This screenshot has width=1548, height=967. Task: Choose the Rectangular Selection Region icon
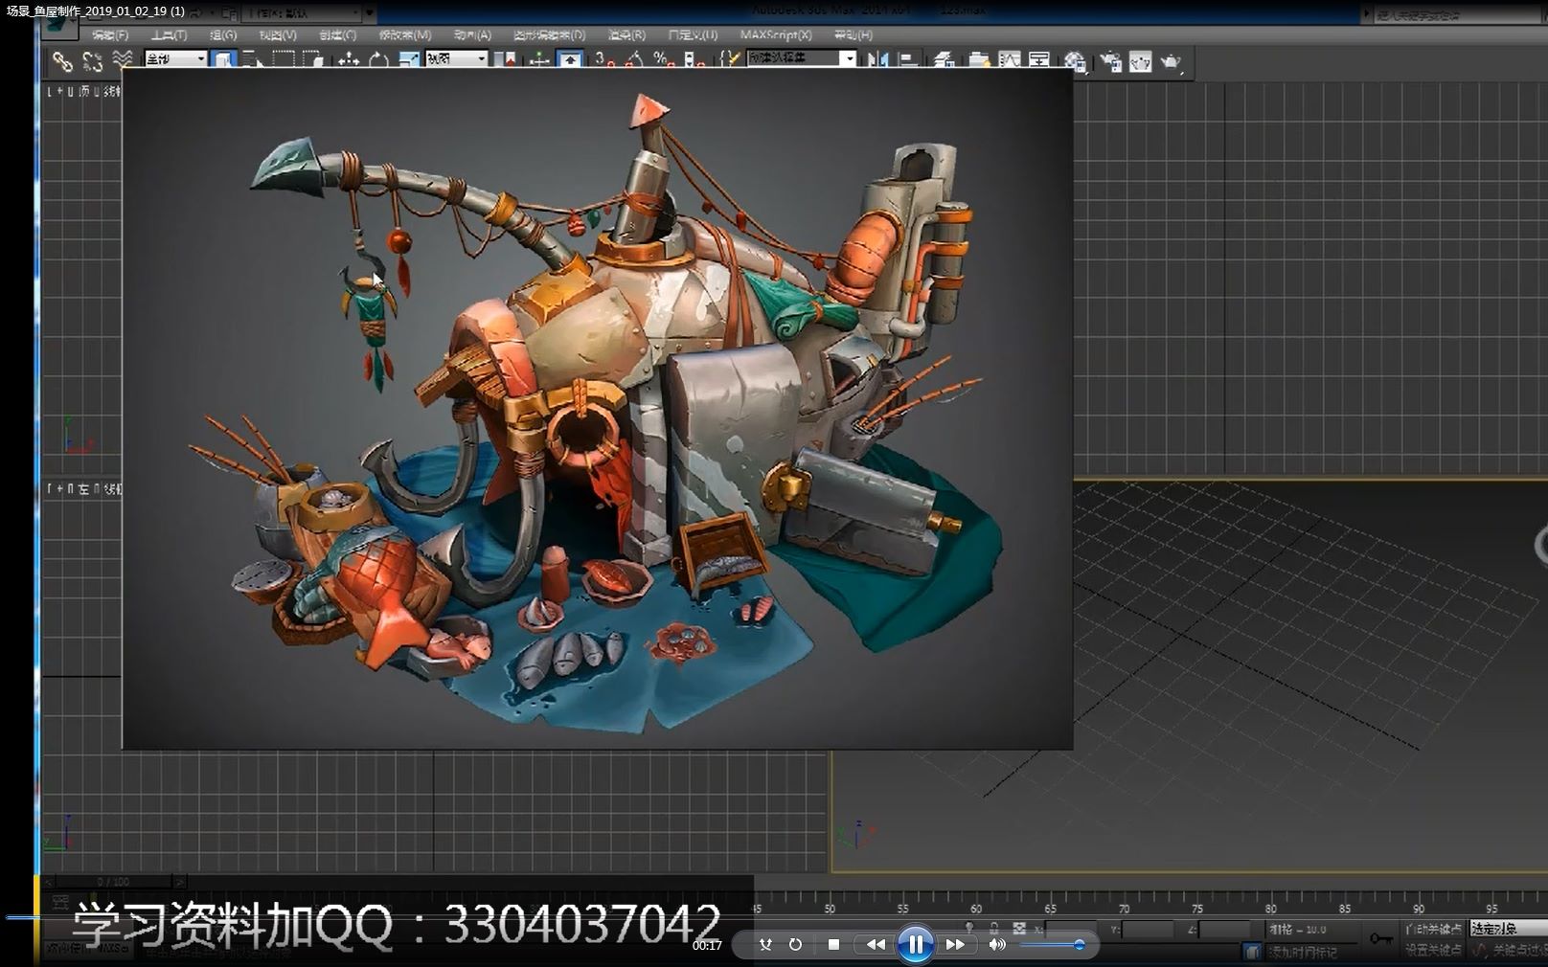284,60
